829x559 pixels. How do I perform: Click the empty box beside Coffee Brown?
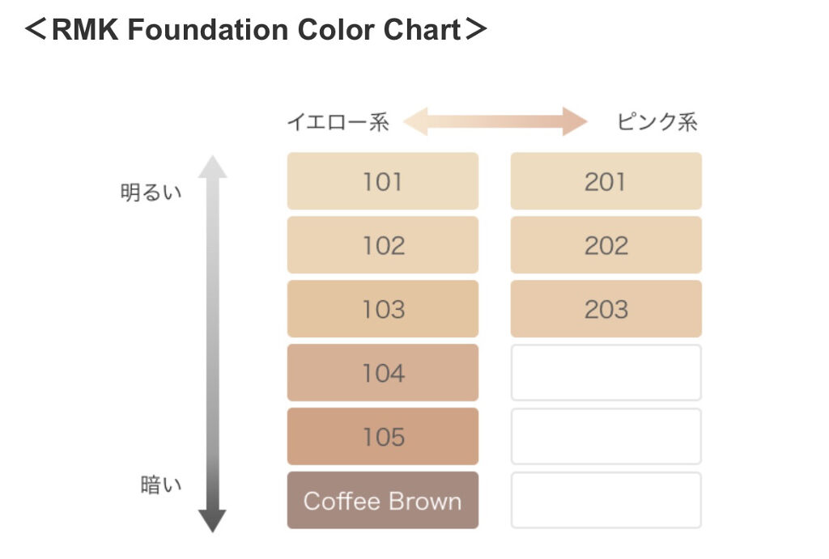[606, 501]
